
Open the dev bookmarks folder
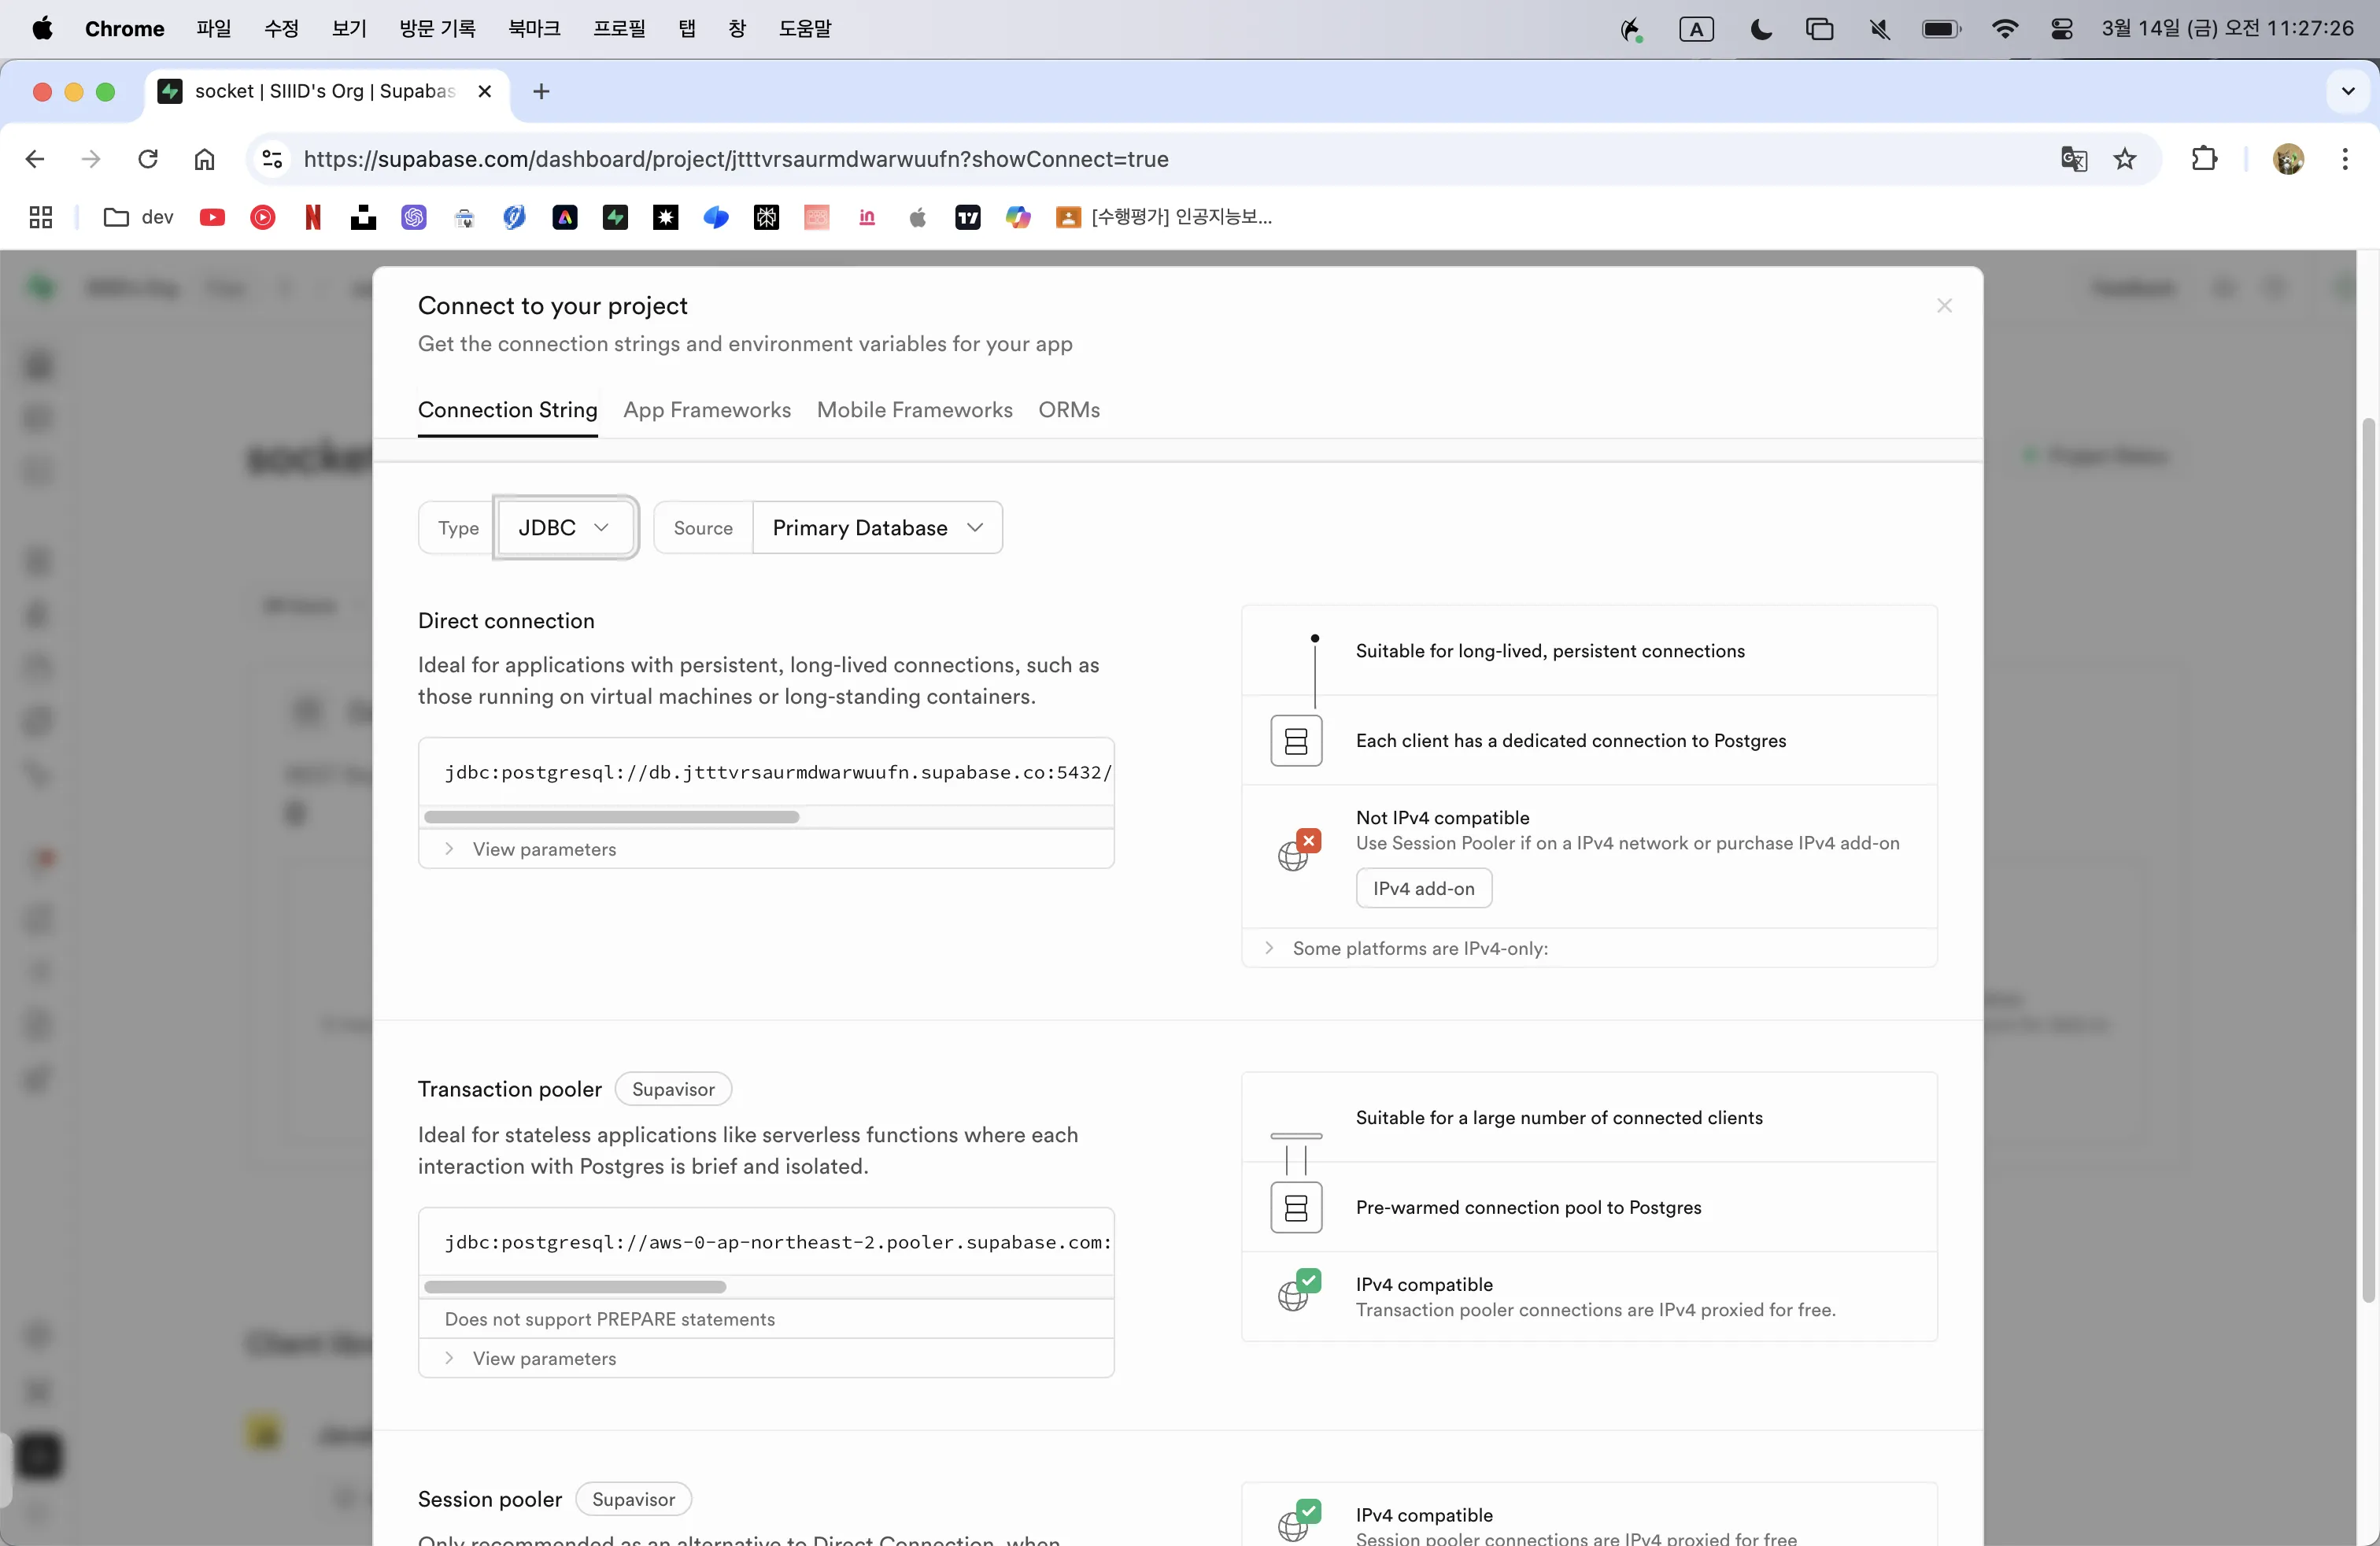pos(139,217)
